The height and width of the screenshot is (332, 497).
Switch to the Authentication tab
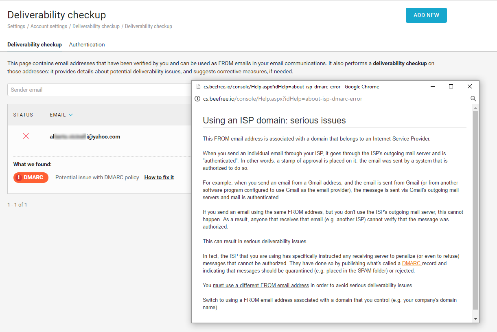pos(87,44)
